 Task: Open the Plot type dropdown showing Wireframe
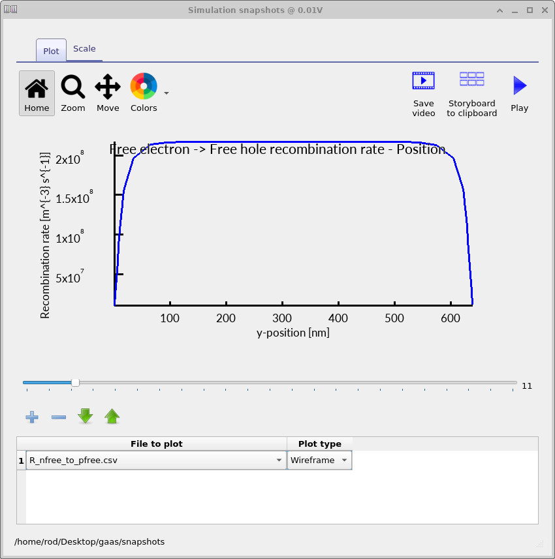344,460
